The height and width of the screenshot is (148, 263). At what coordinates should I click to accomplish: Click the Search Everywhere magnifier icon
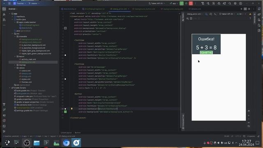coord(230,3)
